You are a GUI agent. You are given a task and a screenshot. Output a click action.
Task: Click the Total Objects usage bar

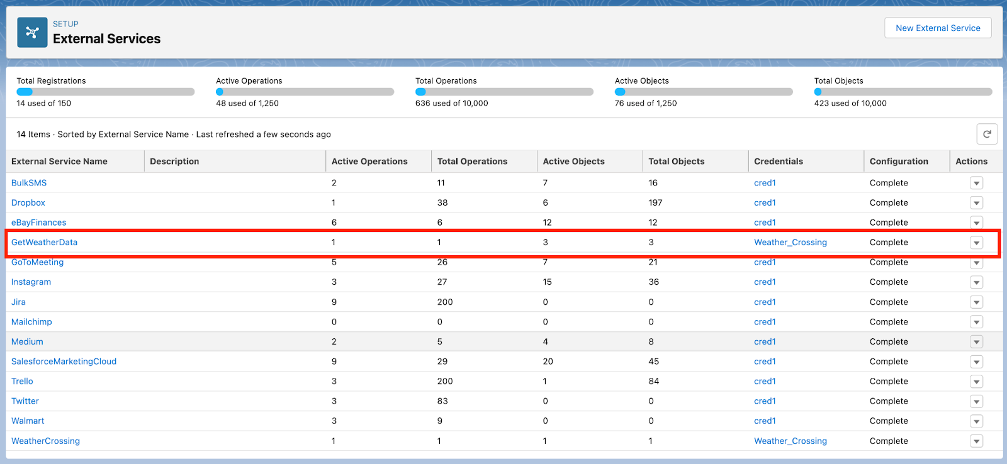[x=903, y=92]
